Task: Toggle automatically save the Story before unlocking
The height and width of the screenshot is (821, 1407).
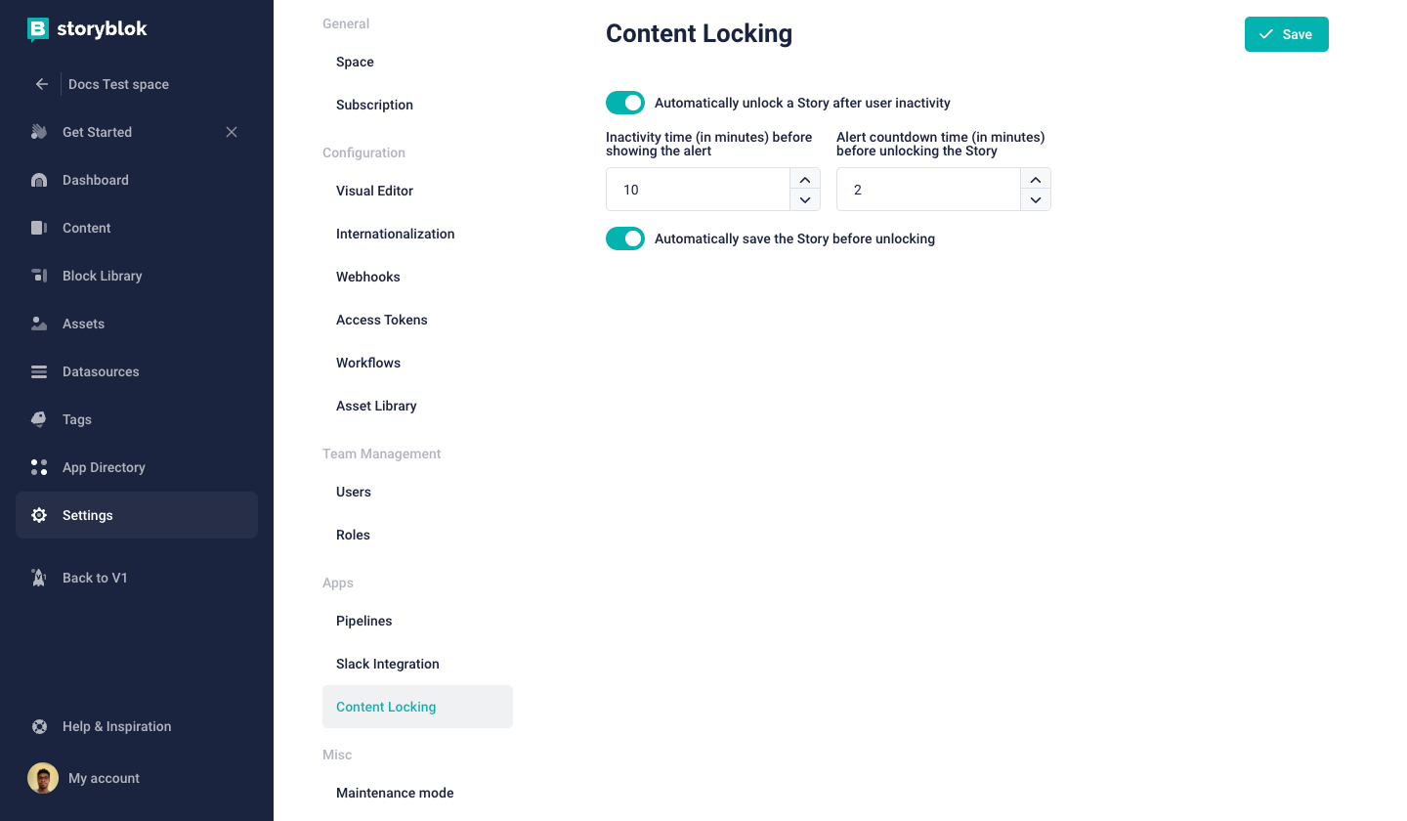Action: (625, 238)
